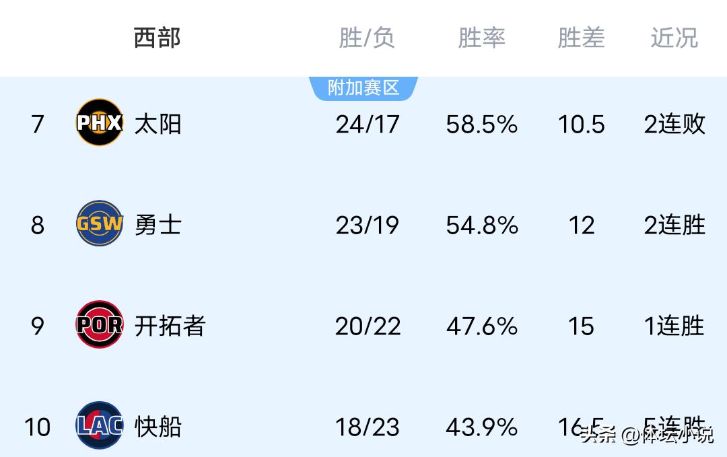This screenshot has height=457, width=727.
Task: Select the Suns 2连败 streak text
Action: (674, 124)
